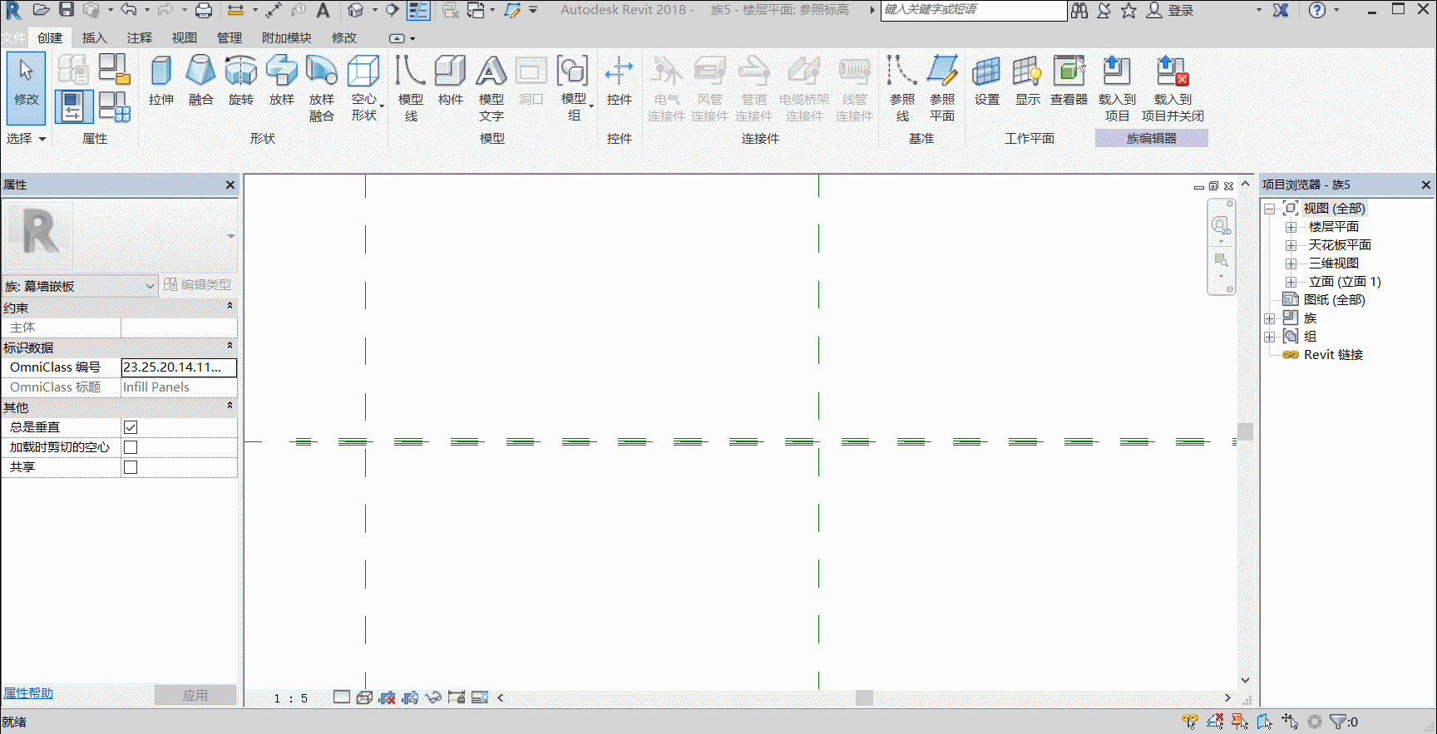This screenshot has height=734, width=1437.
Task: Click the 修改 (Modify) arrow tool
Action: coord(26,88)
